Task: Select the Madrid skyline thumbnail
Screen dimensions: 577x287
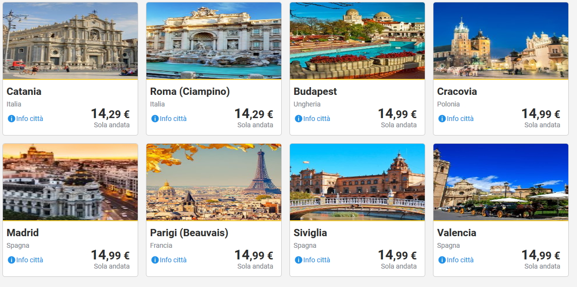Action: 70,182
